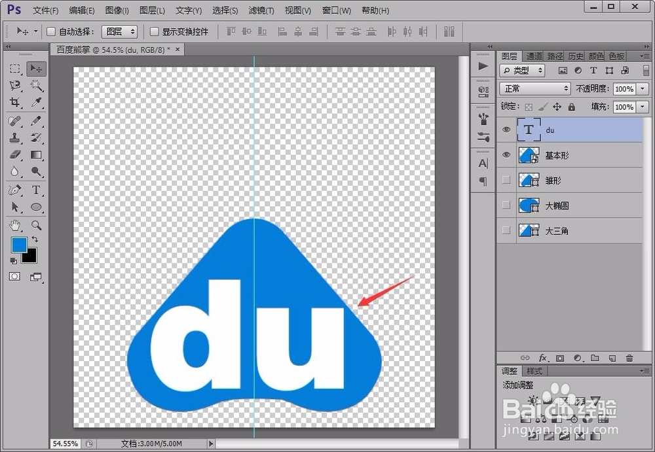
Task: Swap foreground and background colors
Action: 35,239
